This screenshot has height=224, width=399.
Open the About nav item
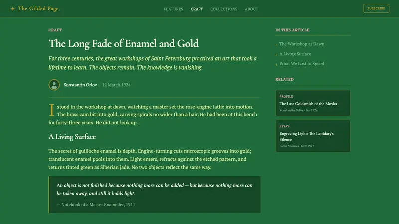pos(251,9)
